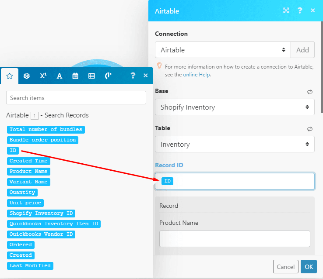The image size is (323, 279).
Task: Open the text functions tab
Action: (x=59, y=76)
